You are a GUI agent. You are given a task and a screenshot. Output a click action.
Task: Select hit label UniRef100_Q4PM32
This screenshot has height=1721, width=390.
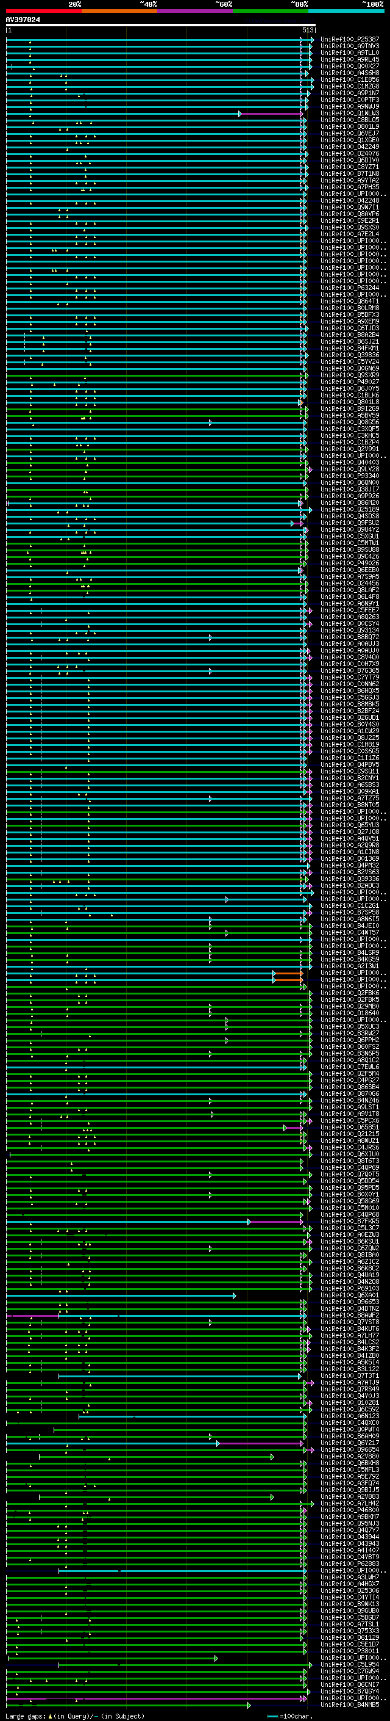click(350, 865)
